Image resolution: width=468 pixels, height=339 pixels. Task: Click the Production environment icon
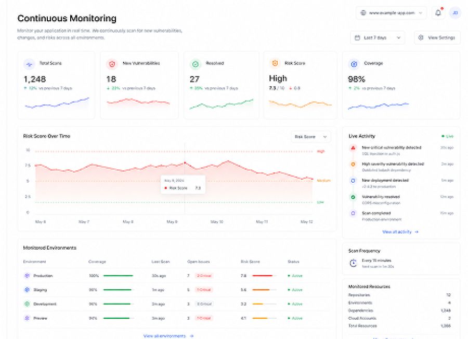coord(27,276)
